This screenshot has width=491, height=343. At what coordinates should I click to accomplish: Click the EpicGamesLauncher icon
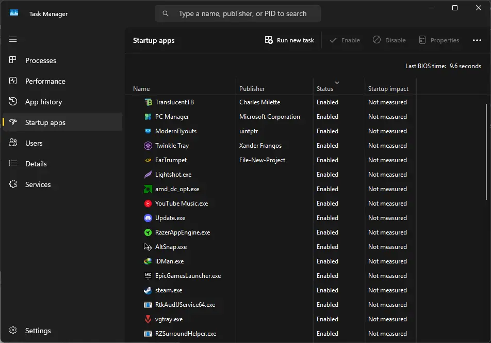148,276
